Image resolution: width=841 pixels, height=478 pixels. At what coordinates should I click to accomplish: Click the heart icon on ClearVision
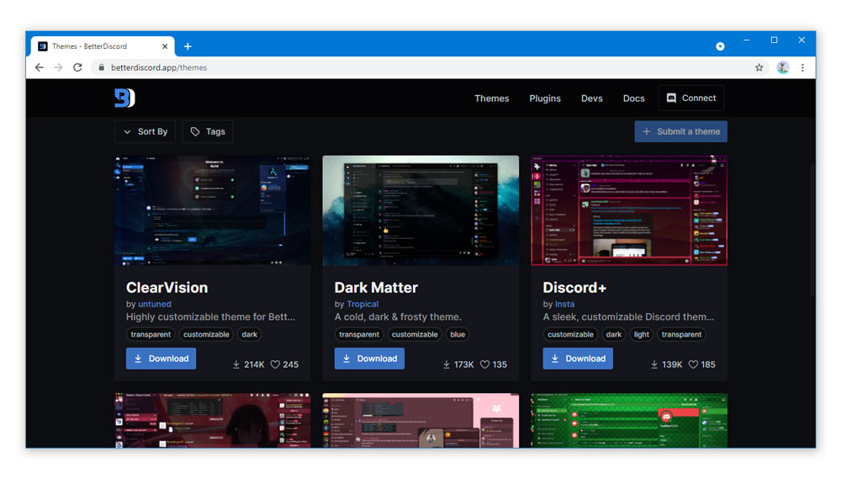[275, 364]
